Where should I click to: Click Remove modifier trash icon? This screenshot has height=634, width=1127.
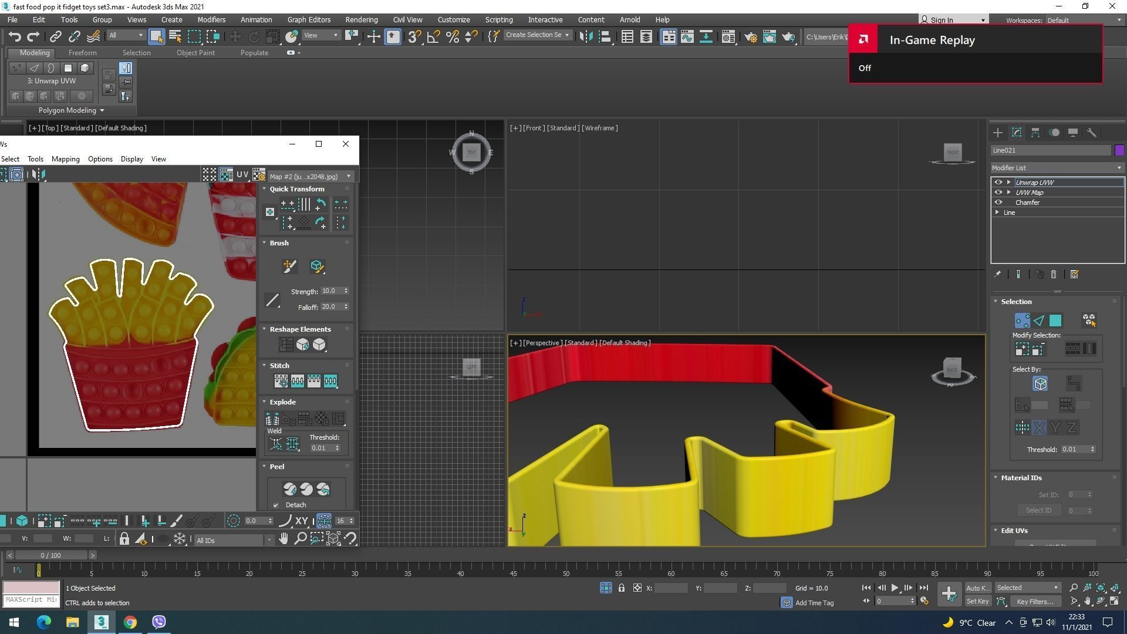point(1054,275)
